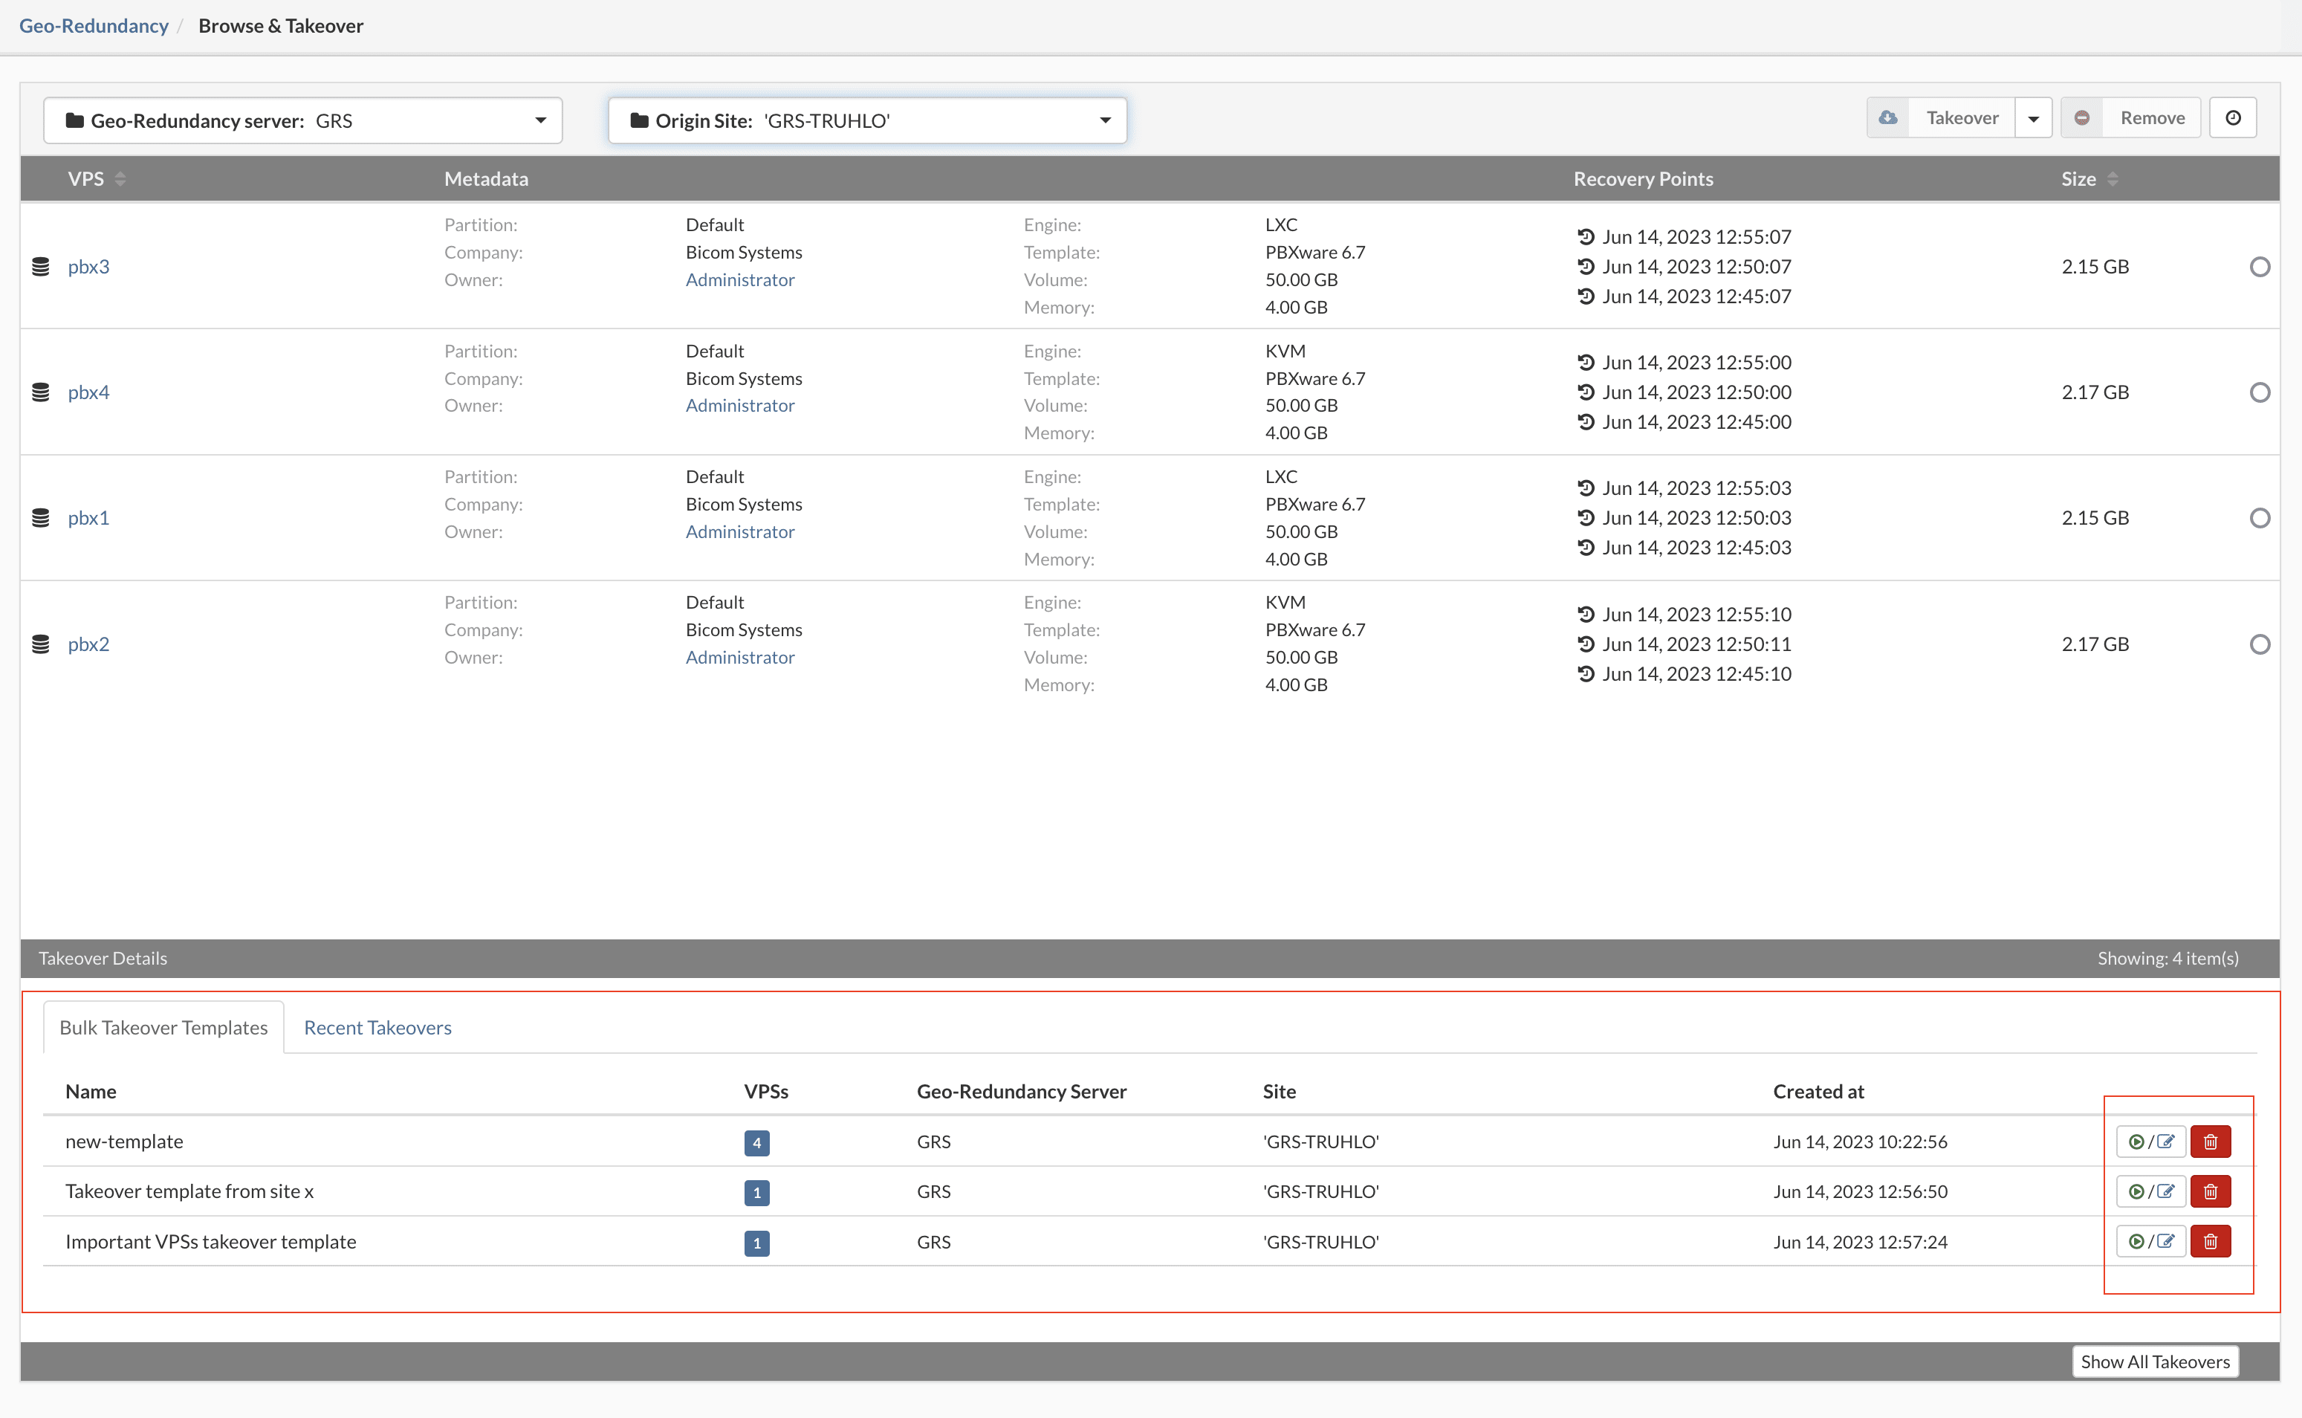Image resolution: width=2302 pixels, height=1418 pixels.
Task: Open the Takeover split-button dropdown arrow
Action: point(2033,118)
